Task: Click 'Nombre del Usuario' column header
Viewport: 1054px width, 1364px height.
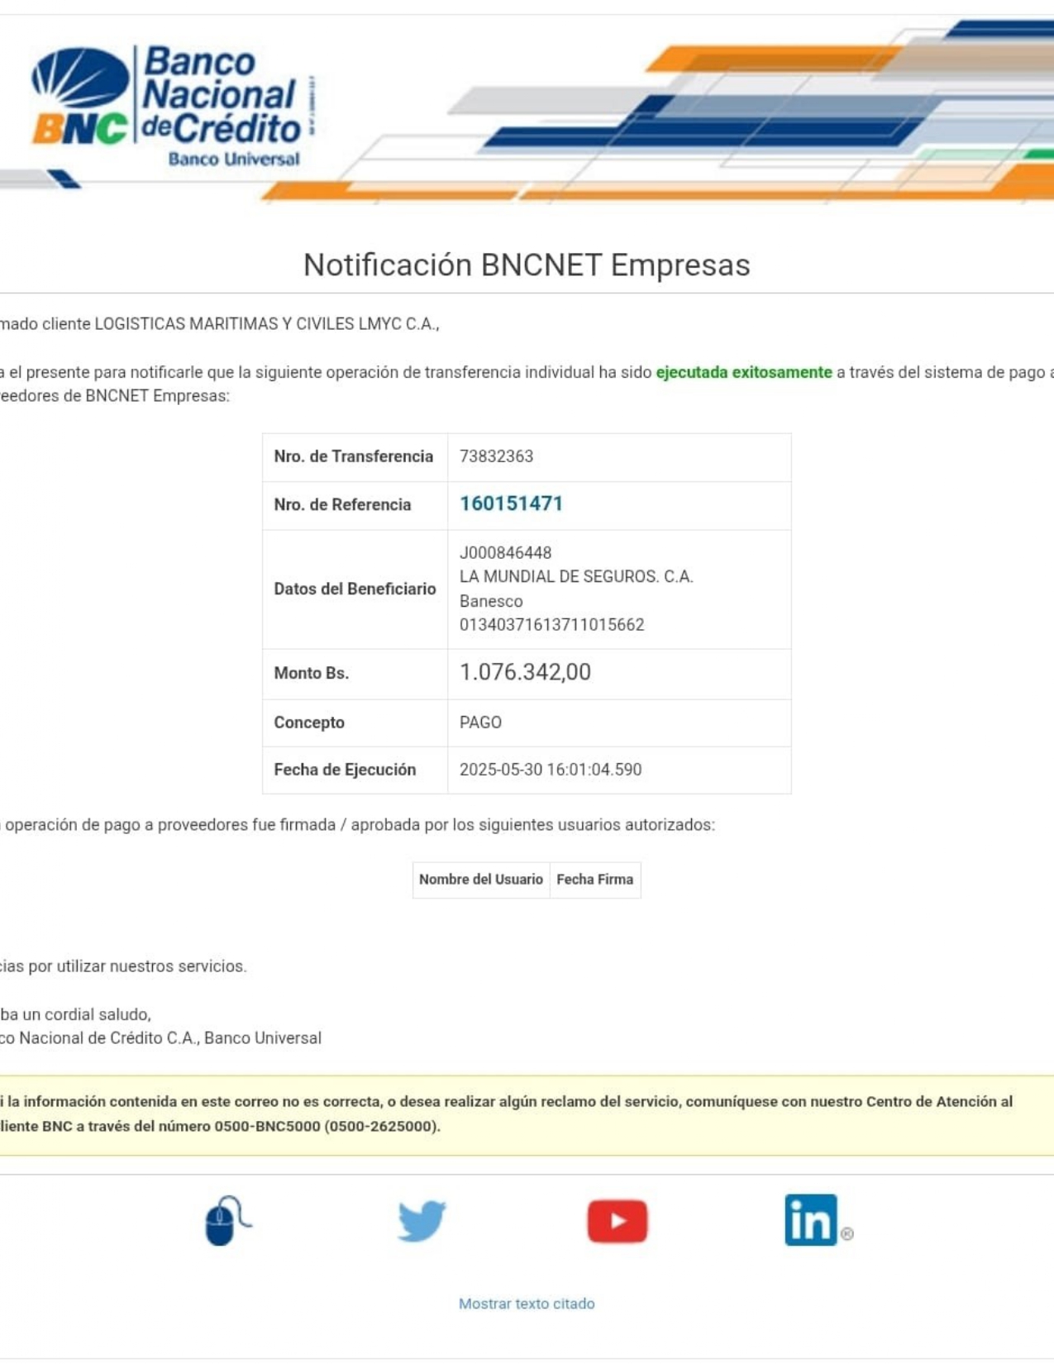Action: (480, 880)
